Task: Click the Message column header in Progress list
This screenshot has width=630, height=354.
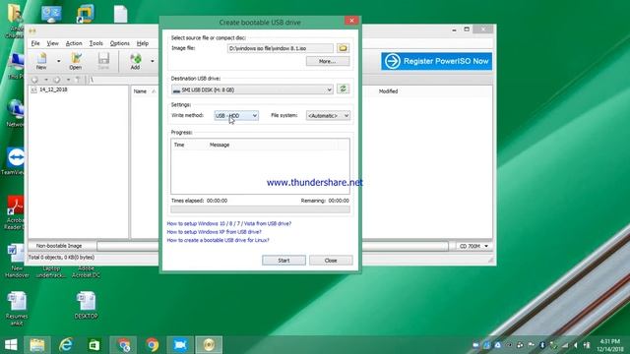Action: point(220,145)
